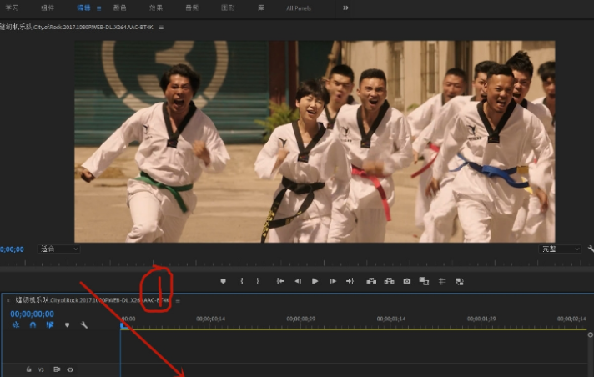Step back one frame
The image size is (594, 377).
click(x=298, y=281)
